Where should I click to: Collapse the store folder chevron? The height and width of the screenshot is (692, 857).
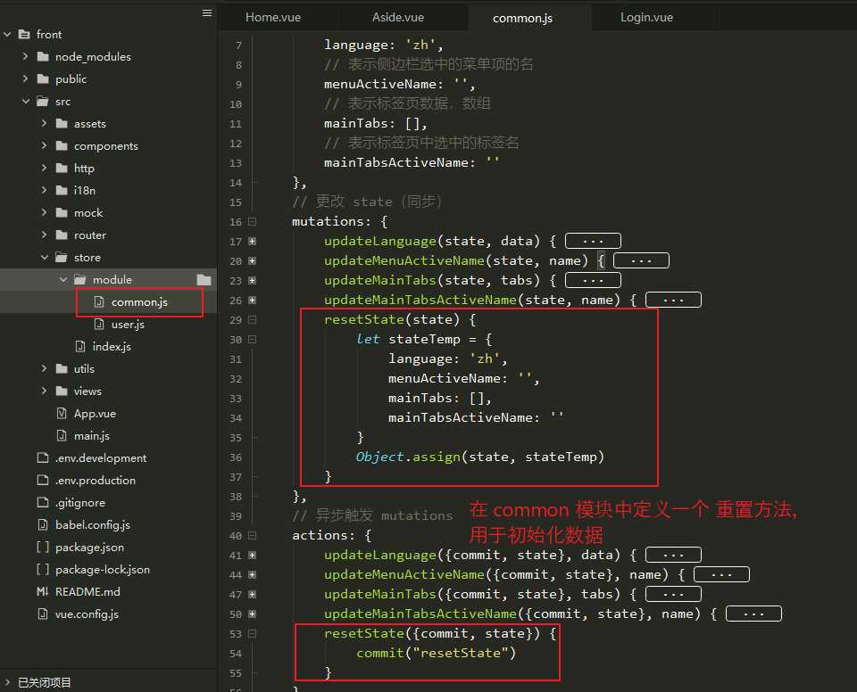click(x=45, y=257)
